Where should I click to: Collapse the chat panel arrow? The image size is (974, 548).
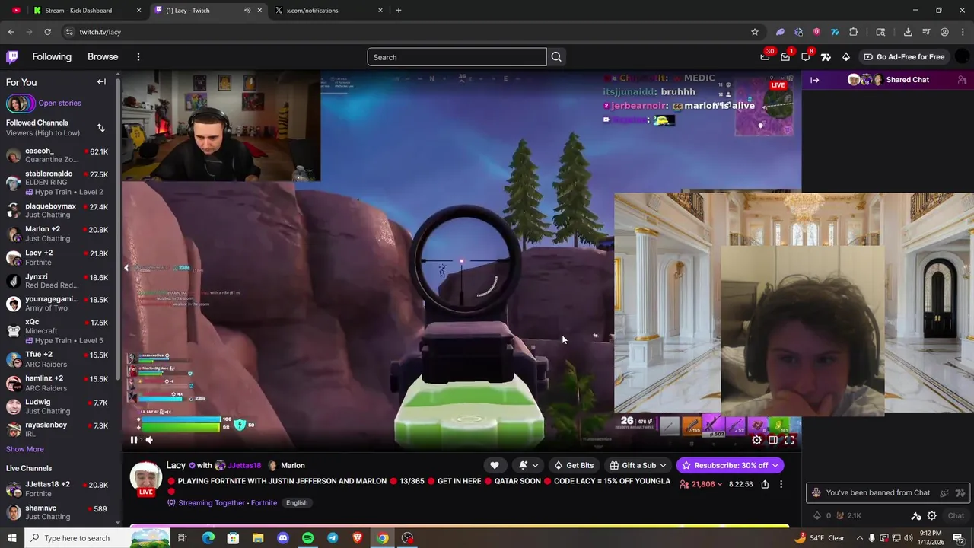tap(814, 80)
